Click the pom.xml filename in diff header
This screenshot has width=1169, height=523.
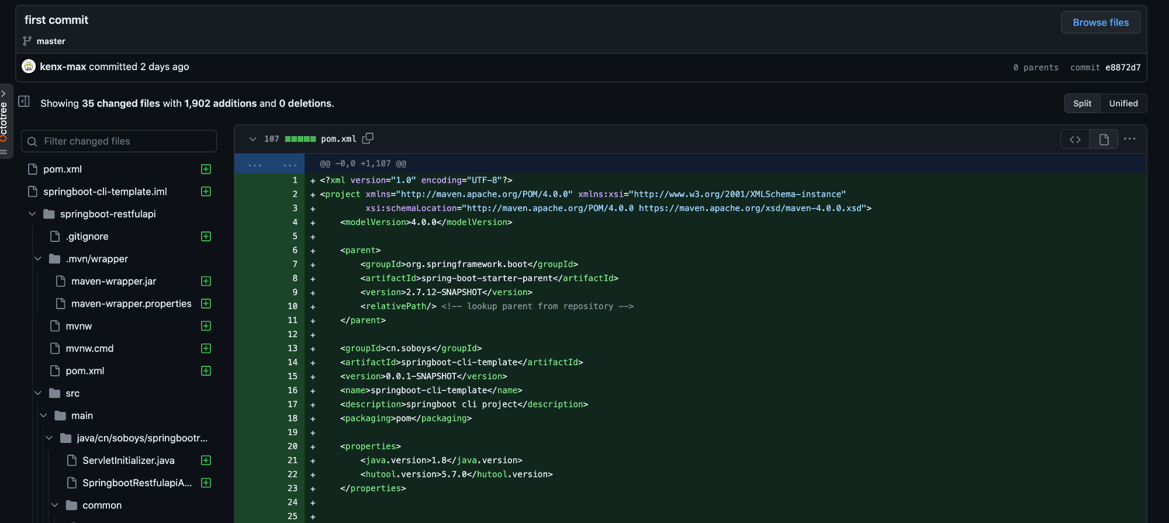pos(338,139)
